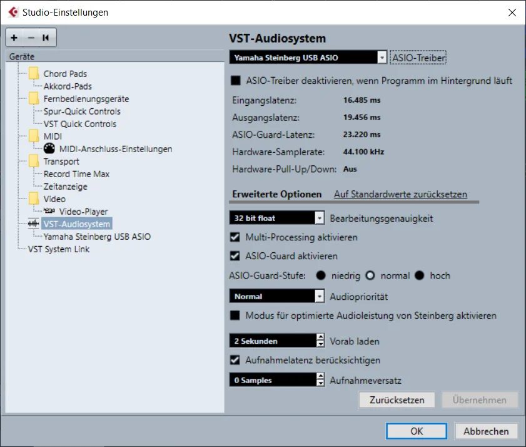
Task: Select Akkord-Pads entry
Action: pos(68,86)
